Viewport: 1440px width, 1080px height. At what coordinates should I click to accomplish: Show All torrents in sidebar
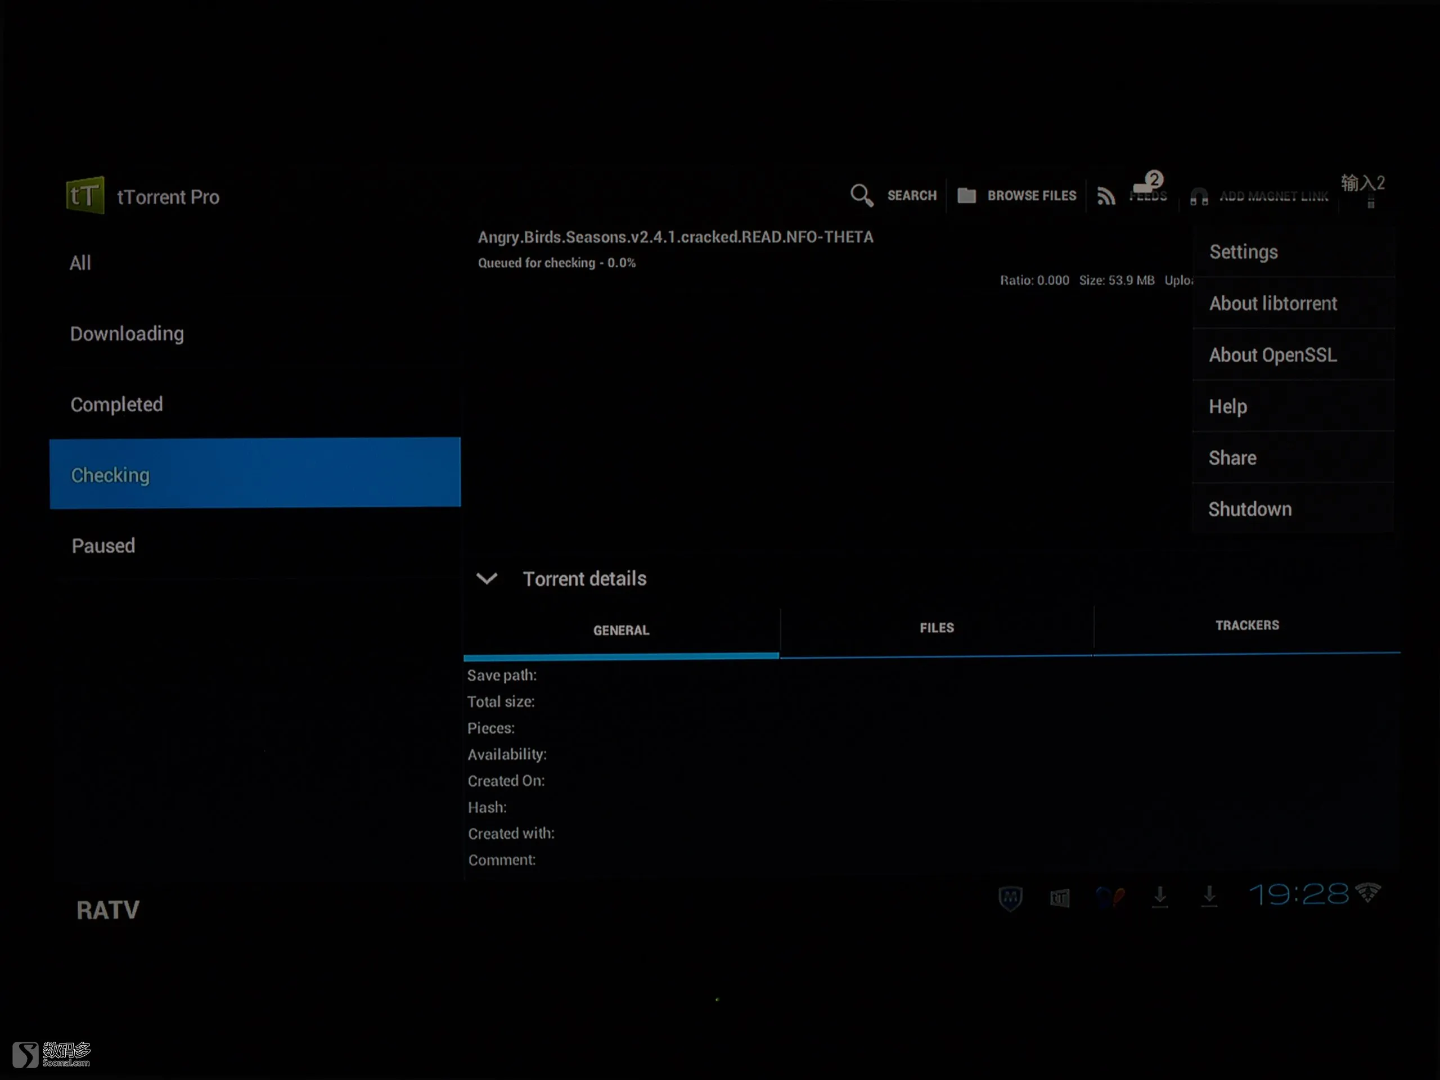click(x=255, y=263)
